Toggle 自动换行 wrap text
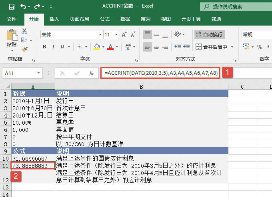This screenshot has width=272, height=197. (210, 34)
